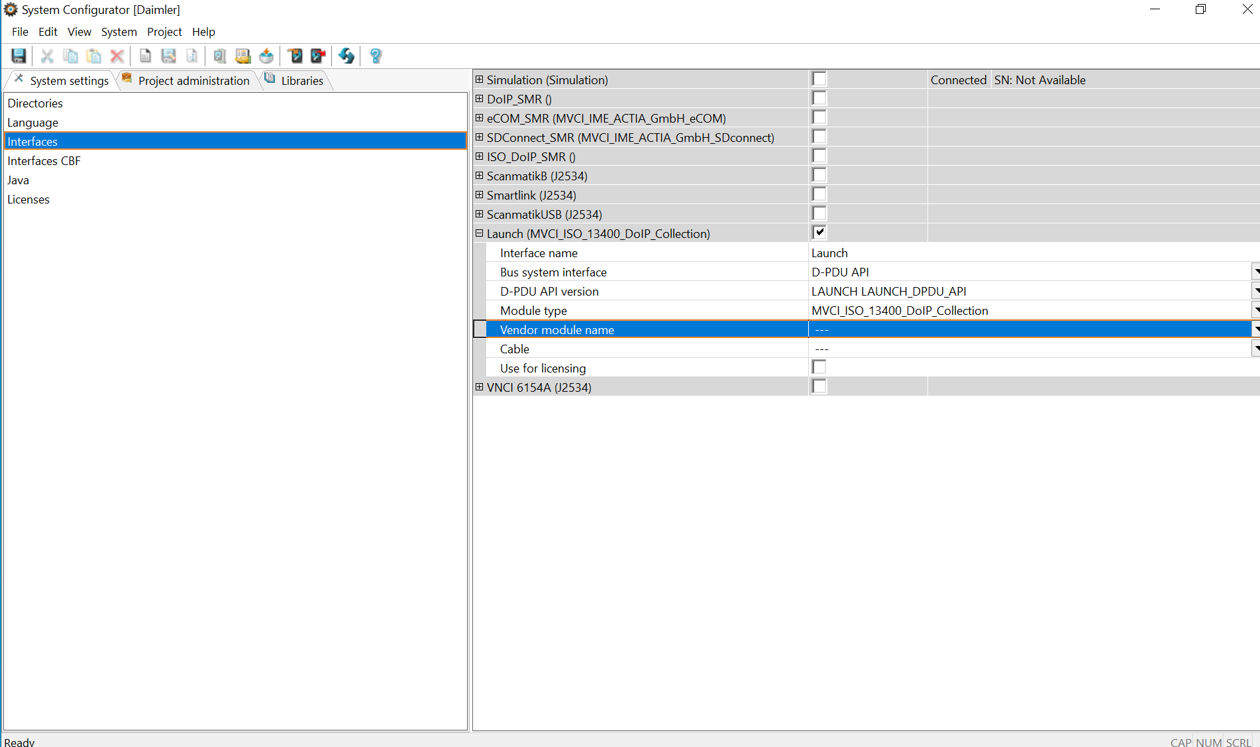Open the Cable dropdown arrow

[1255, 349]
